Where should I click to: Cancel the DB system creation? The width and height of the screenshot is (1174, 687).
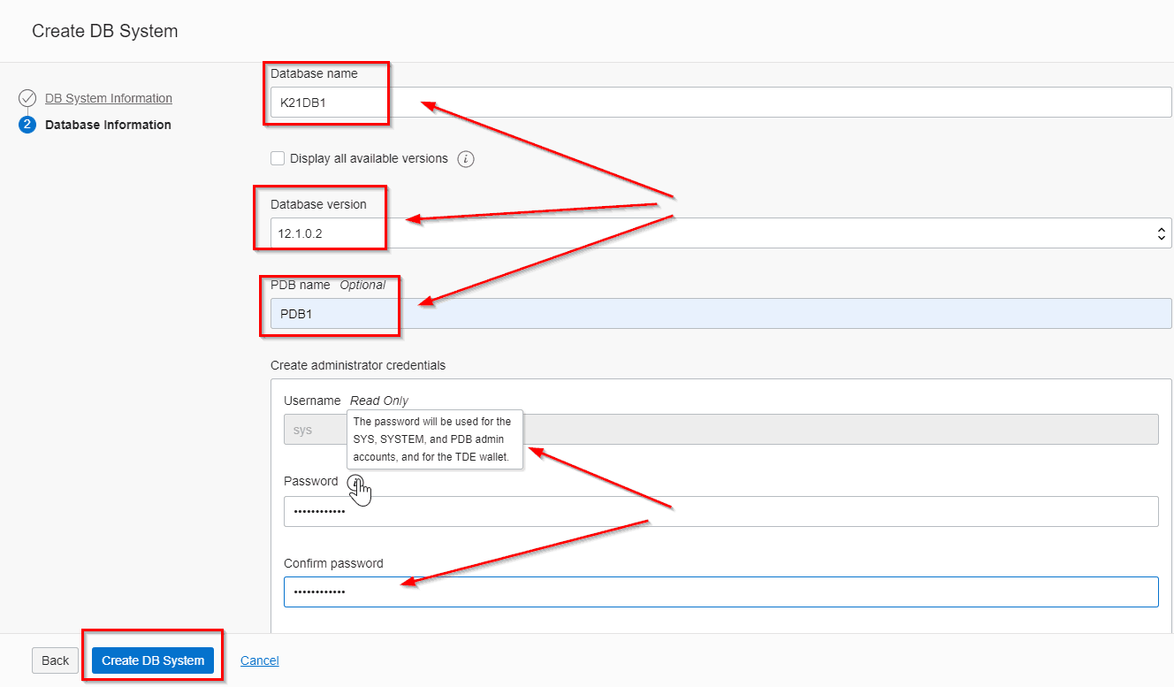(260, 660)
